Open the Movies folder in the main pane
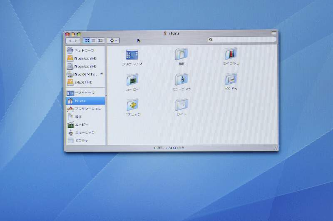Image resolution: width=333 pixels, height=221 pixels. [x=132, y=79]
